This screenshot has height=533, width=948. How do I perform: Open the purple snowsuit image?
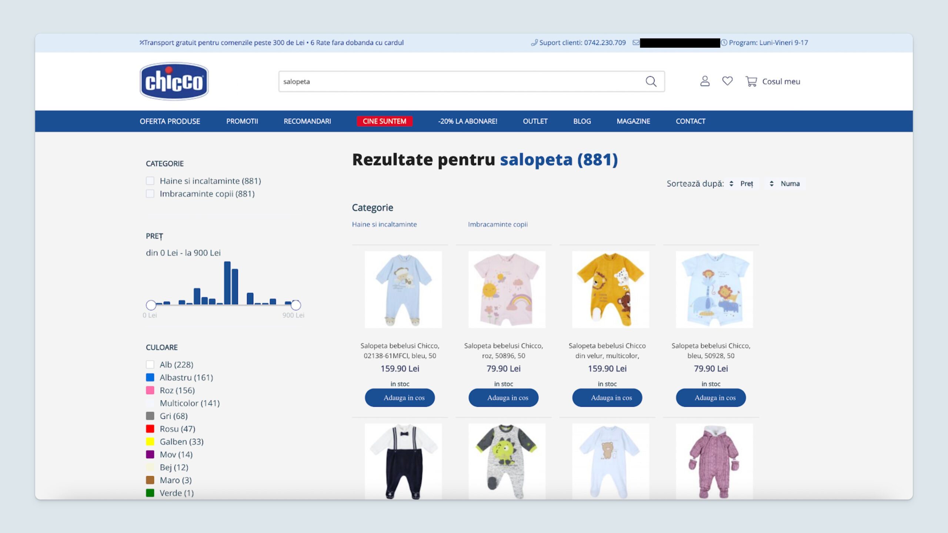(714, 462)
